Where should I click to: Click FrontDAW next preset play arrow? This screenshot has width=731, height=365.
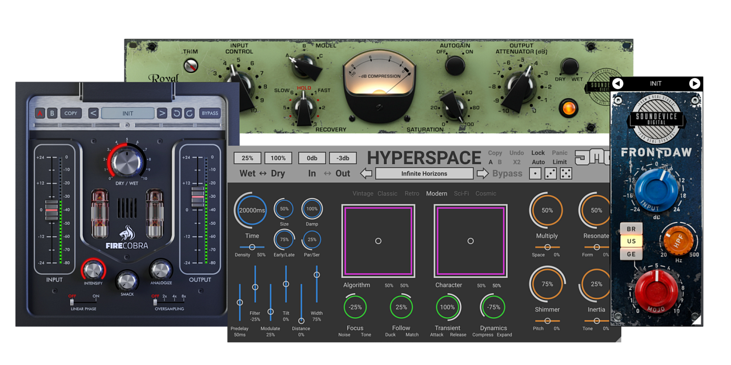tap(694, 83)
